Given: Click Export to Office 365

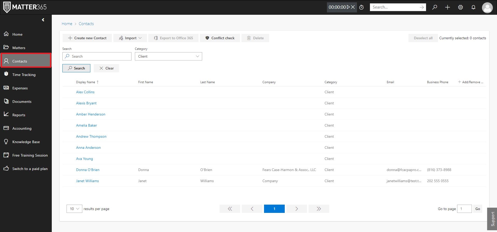Looking at the screenshot, I should click(173, 38).
